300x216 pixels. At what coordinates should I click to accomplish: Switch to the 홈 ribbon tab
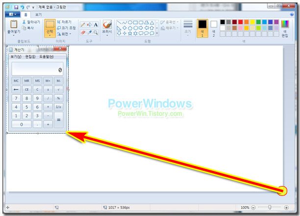click(x=25, y=15)
